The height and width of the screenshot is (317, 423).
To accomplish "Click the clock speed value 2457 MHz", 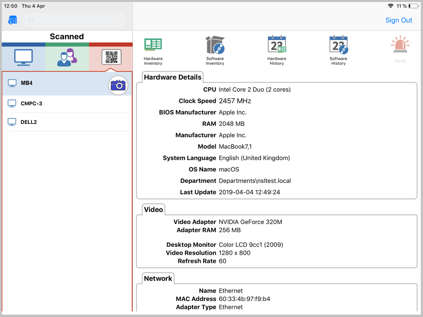I will point(235,101).
